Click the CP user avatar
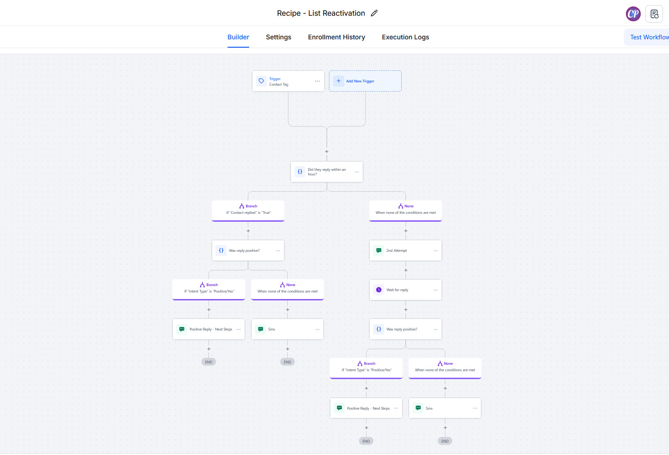 click(x=633, y=14)
